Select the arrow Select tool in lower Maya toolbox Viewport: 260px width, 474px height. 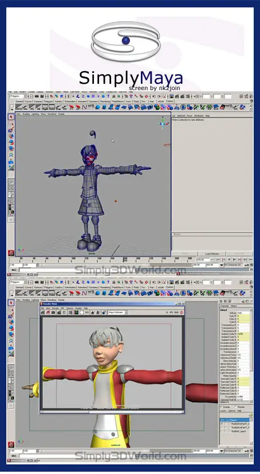click(x=11, y=302)
